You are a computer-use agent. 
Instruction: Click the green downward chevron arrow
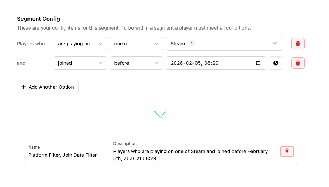coord(160,114)
